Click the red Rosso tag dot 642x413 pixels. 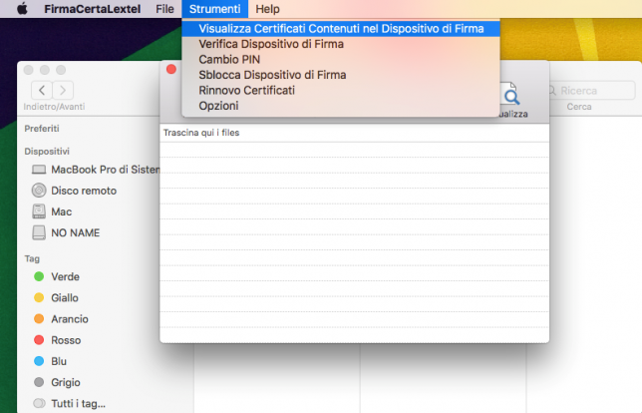[x=39, y=339]
